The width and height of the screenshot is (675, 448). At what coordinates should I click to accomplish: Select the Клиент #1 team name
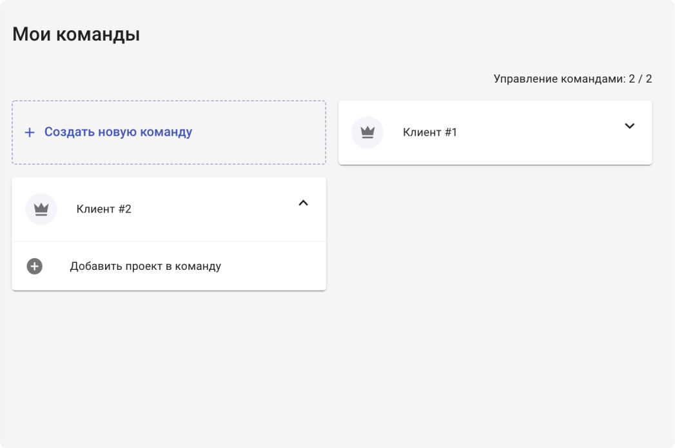coord(429,132)
